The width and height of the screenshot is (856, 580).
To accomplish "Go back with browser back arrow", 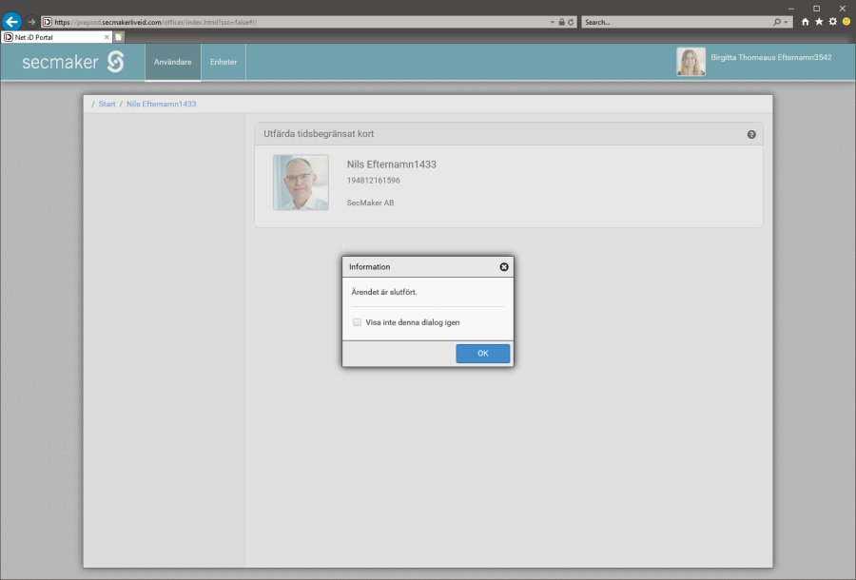I will tap(11, 22).
